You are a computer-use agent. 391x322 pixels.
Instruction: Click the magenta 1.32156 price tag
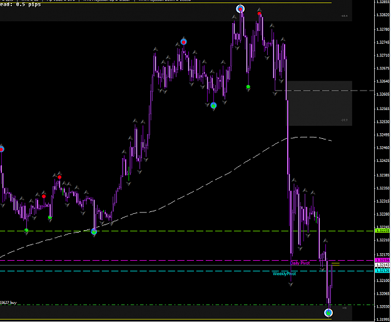382,260
